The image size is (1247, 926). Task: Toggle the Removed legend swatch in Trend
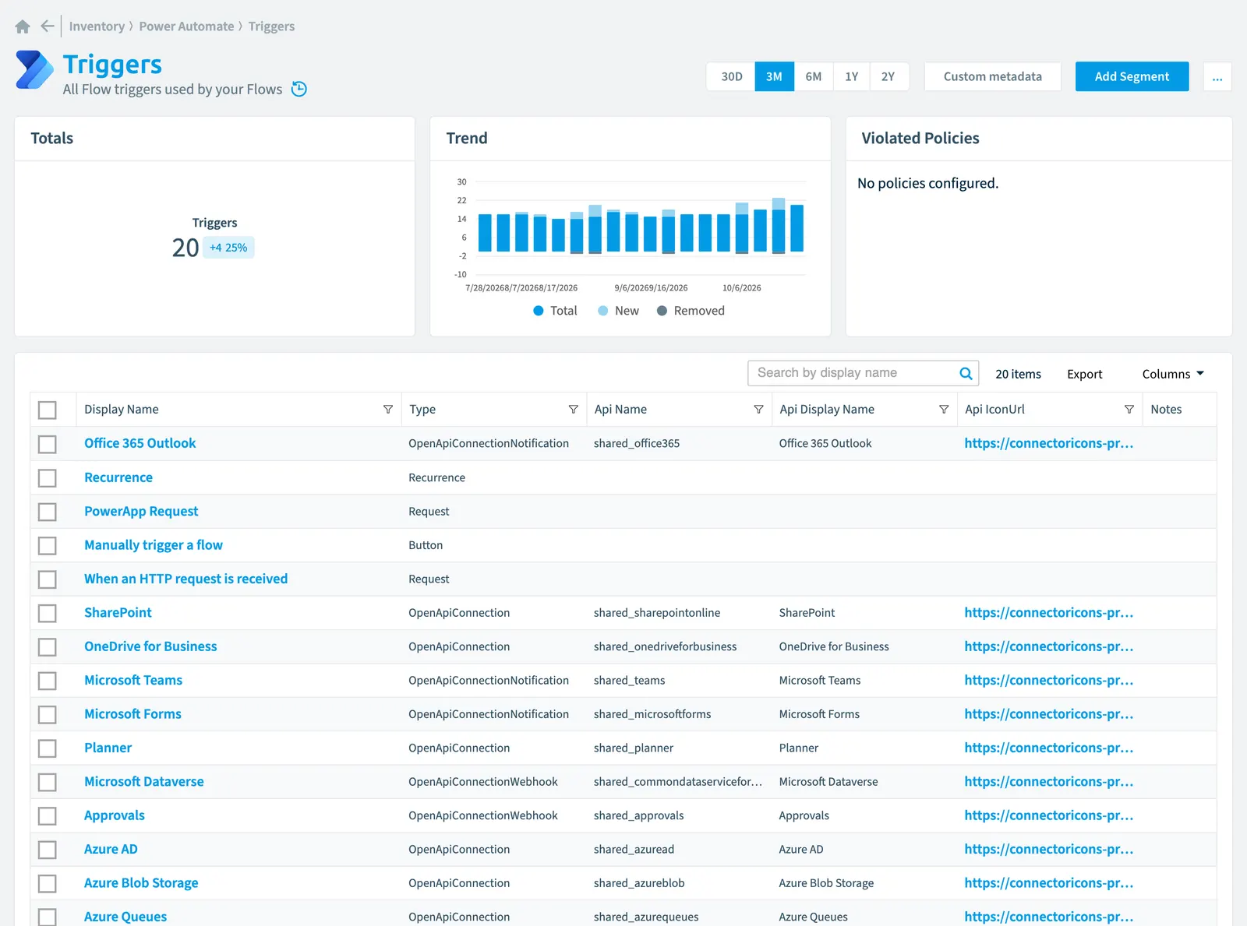(662, 311)
